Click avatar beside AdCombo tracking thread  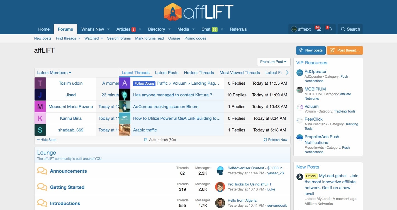125,106
